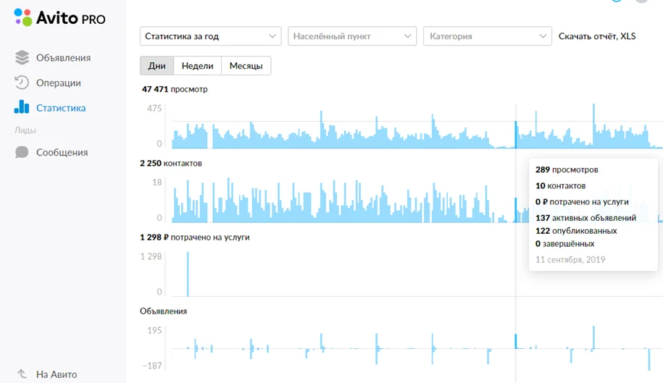The width and height of the screenshot is (663, 383).
Task: Click the Статистика за год chevron arrow
Action: 272,36
